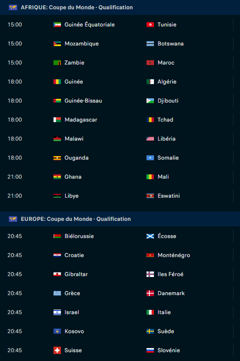The image size is (240, 361).
Task: Open the 18:00 Madagascar vs Tchad match
Action: pyautogui.click(x=120, y=120)
